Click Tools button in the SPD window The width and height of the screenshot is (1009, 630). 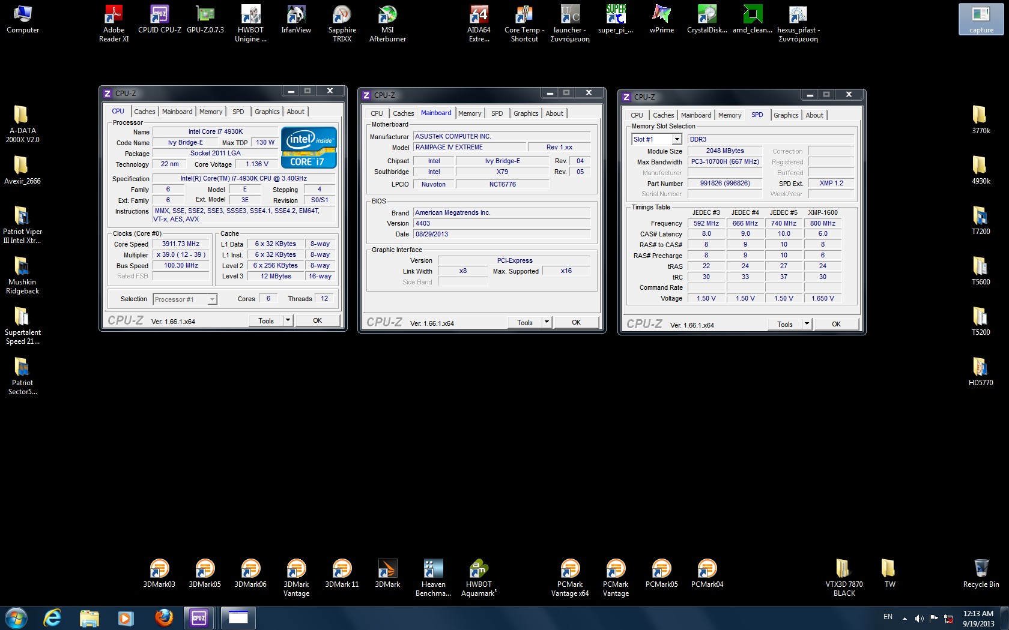(785, 325)
